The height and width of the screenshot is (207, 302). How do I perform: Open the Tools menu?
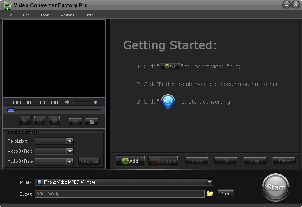click(x=45, y=15)
